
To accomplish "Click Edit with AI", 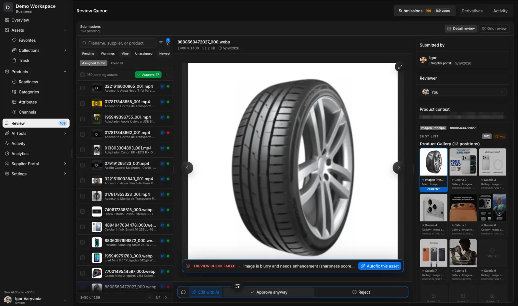I will tap(206, 292).
